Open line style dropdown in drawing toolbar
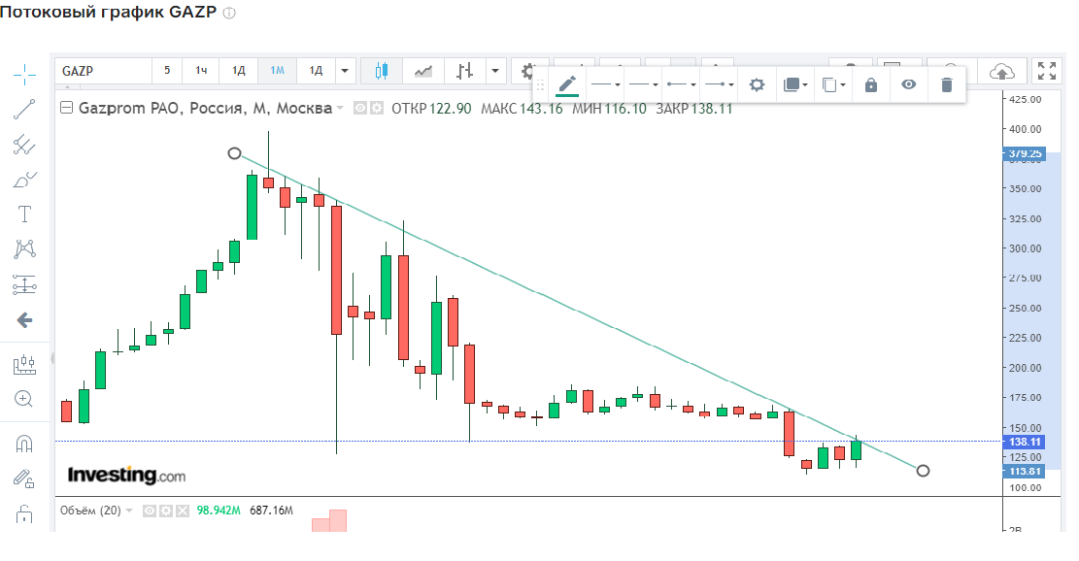Image resolution: width=1079 pixels, height=561 pixels. pos(606,84)
